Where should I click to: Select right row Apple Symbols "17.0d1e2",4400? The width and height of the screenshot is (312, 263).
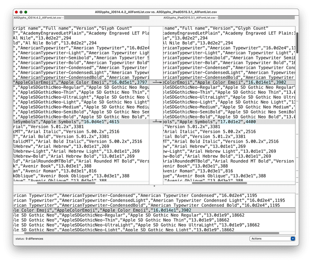[x=229, y=122]
